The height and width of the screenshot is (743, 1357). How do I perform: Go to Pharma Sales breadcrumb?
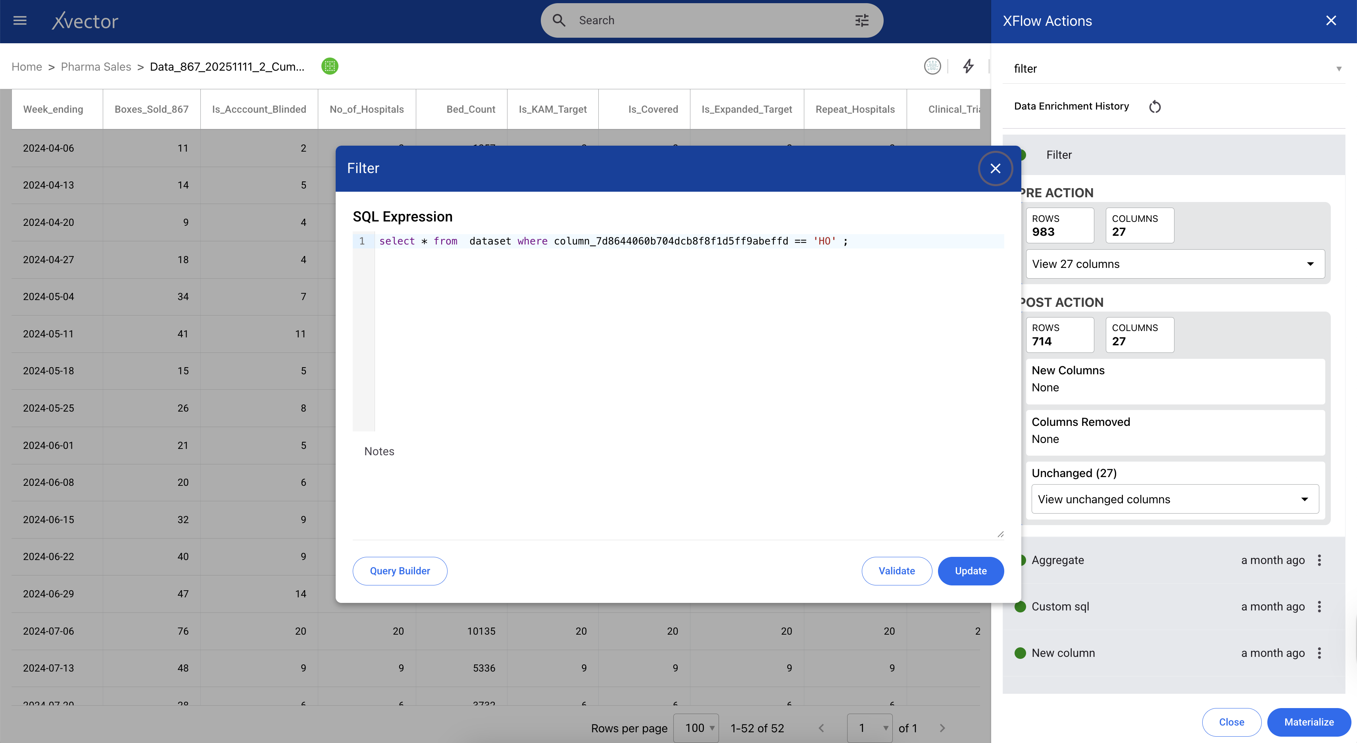click(x=96, y=67)
